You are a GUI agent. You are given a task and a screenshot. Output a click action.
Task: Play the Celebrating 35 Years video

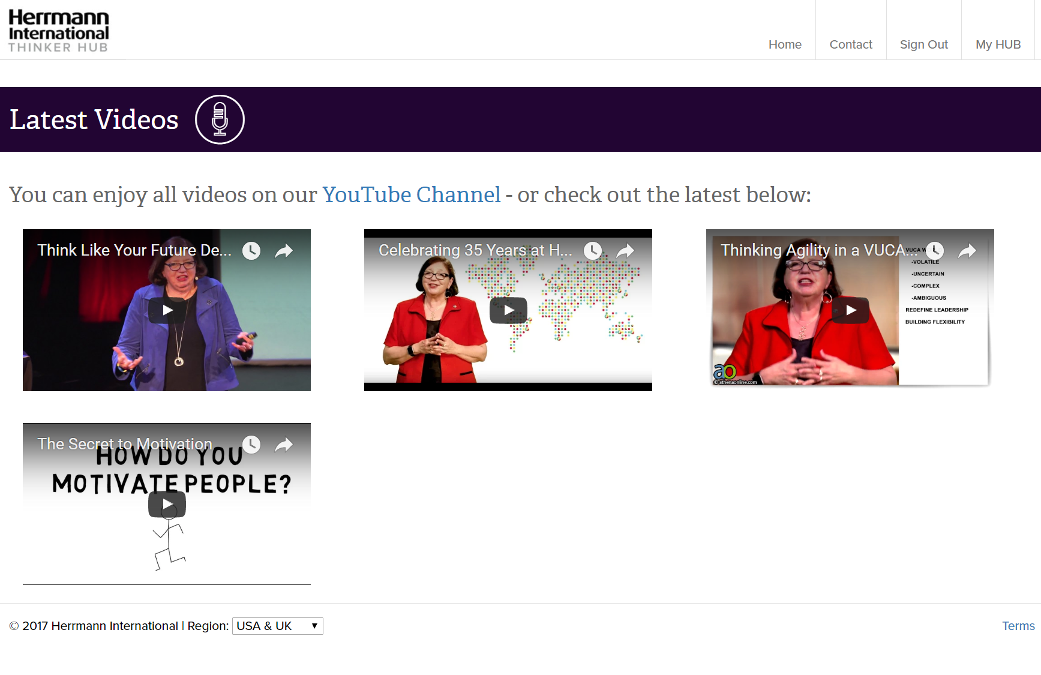coord(508,310)
